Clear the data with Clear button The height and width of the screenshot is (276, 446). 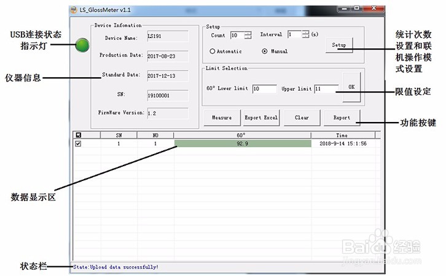click(302, 118)
